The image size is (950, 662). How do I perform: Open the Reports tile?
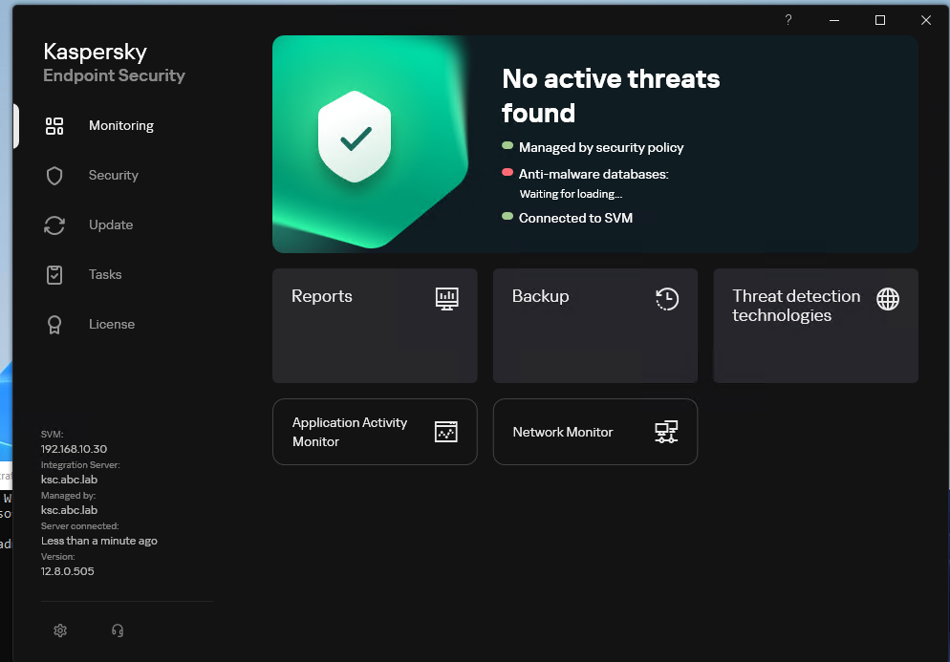pos(374,325)
